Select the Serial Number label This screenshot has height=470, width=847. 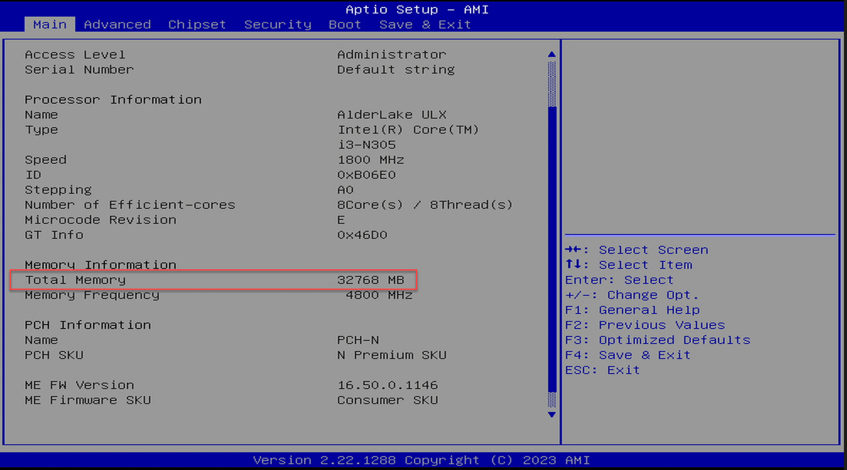[79, 70]
